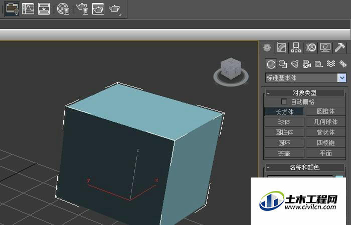351x225 pixels.
Task: Switch to the Hierarchy panel tab
Action: [x=296, y=47]
